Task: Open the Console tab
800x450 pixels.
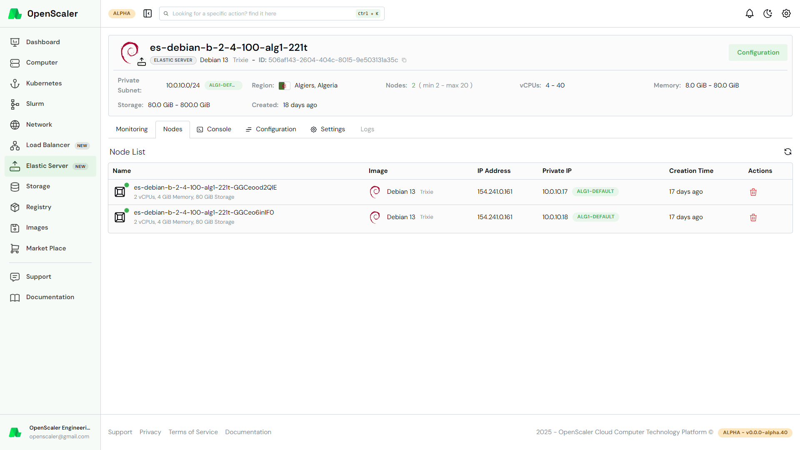Action: pyautogui.click(x=214, y=129)
